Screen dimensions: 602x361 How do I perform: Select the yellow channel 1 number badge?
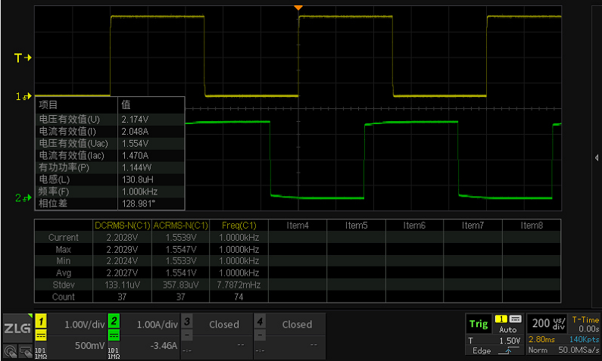[x=41, y=321]
